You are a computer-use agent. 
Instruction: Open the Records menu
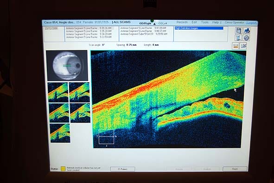182,22
